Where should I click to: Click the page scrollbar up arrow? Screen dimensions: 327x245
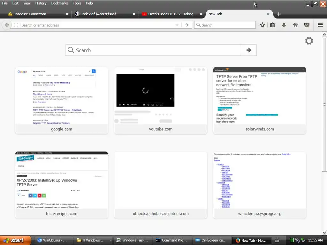coord(324,34)
